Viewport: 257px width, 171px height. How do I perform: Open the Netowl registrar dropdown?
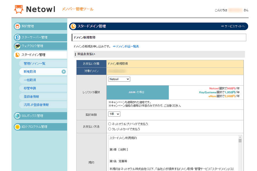pos(119,79)
